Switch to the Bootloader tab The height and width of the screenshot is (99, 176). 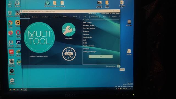coord(35,17)
